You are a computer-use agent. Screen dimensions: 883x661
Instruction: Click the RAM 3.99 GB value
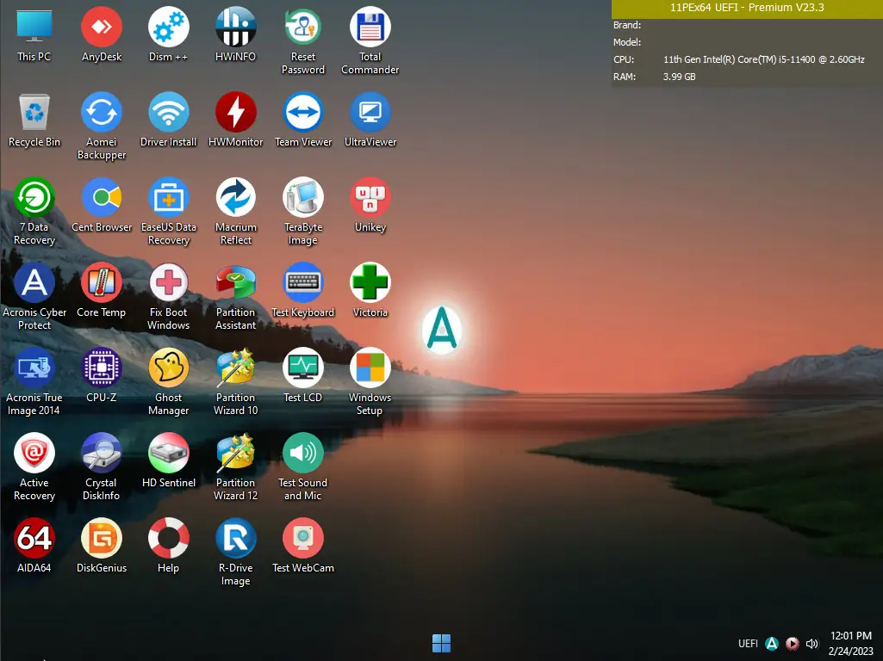(x=679, y=77)
